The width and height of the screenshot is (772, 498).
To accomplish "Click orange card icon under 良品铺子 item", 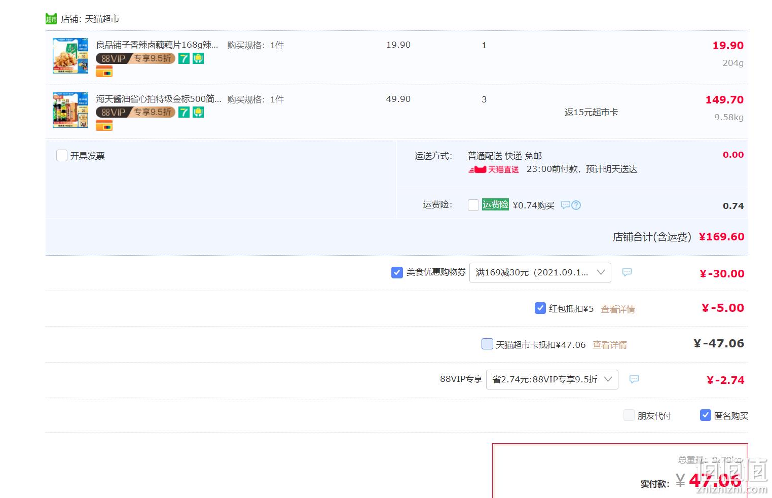I will pyautogui.click(x=104, y=72).
